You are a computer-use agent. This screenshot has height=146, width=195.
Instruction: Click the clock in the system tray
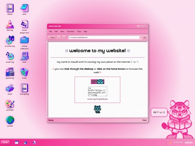pyautogui.click(x=188, y=142)
